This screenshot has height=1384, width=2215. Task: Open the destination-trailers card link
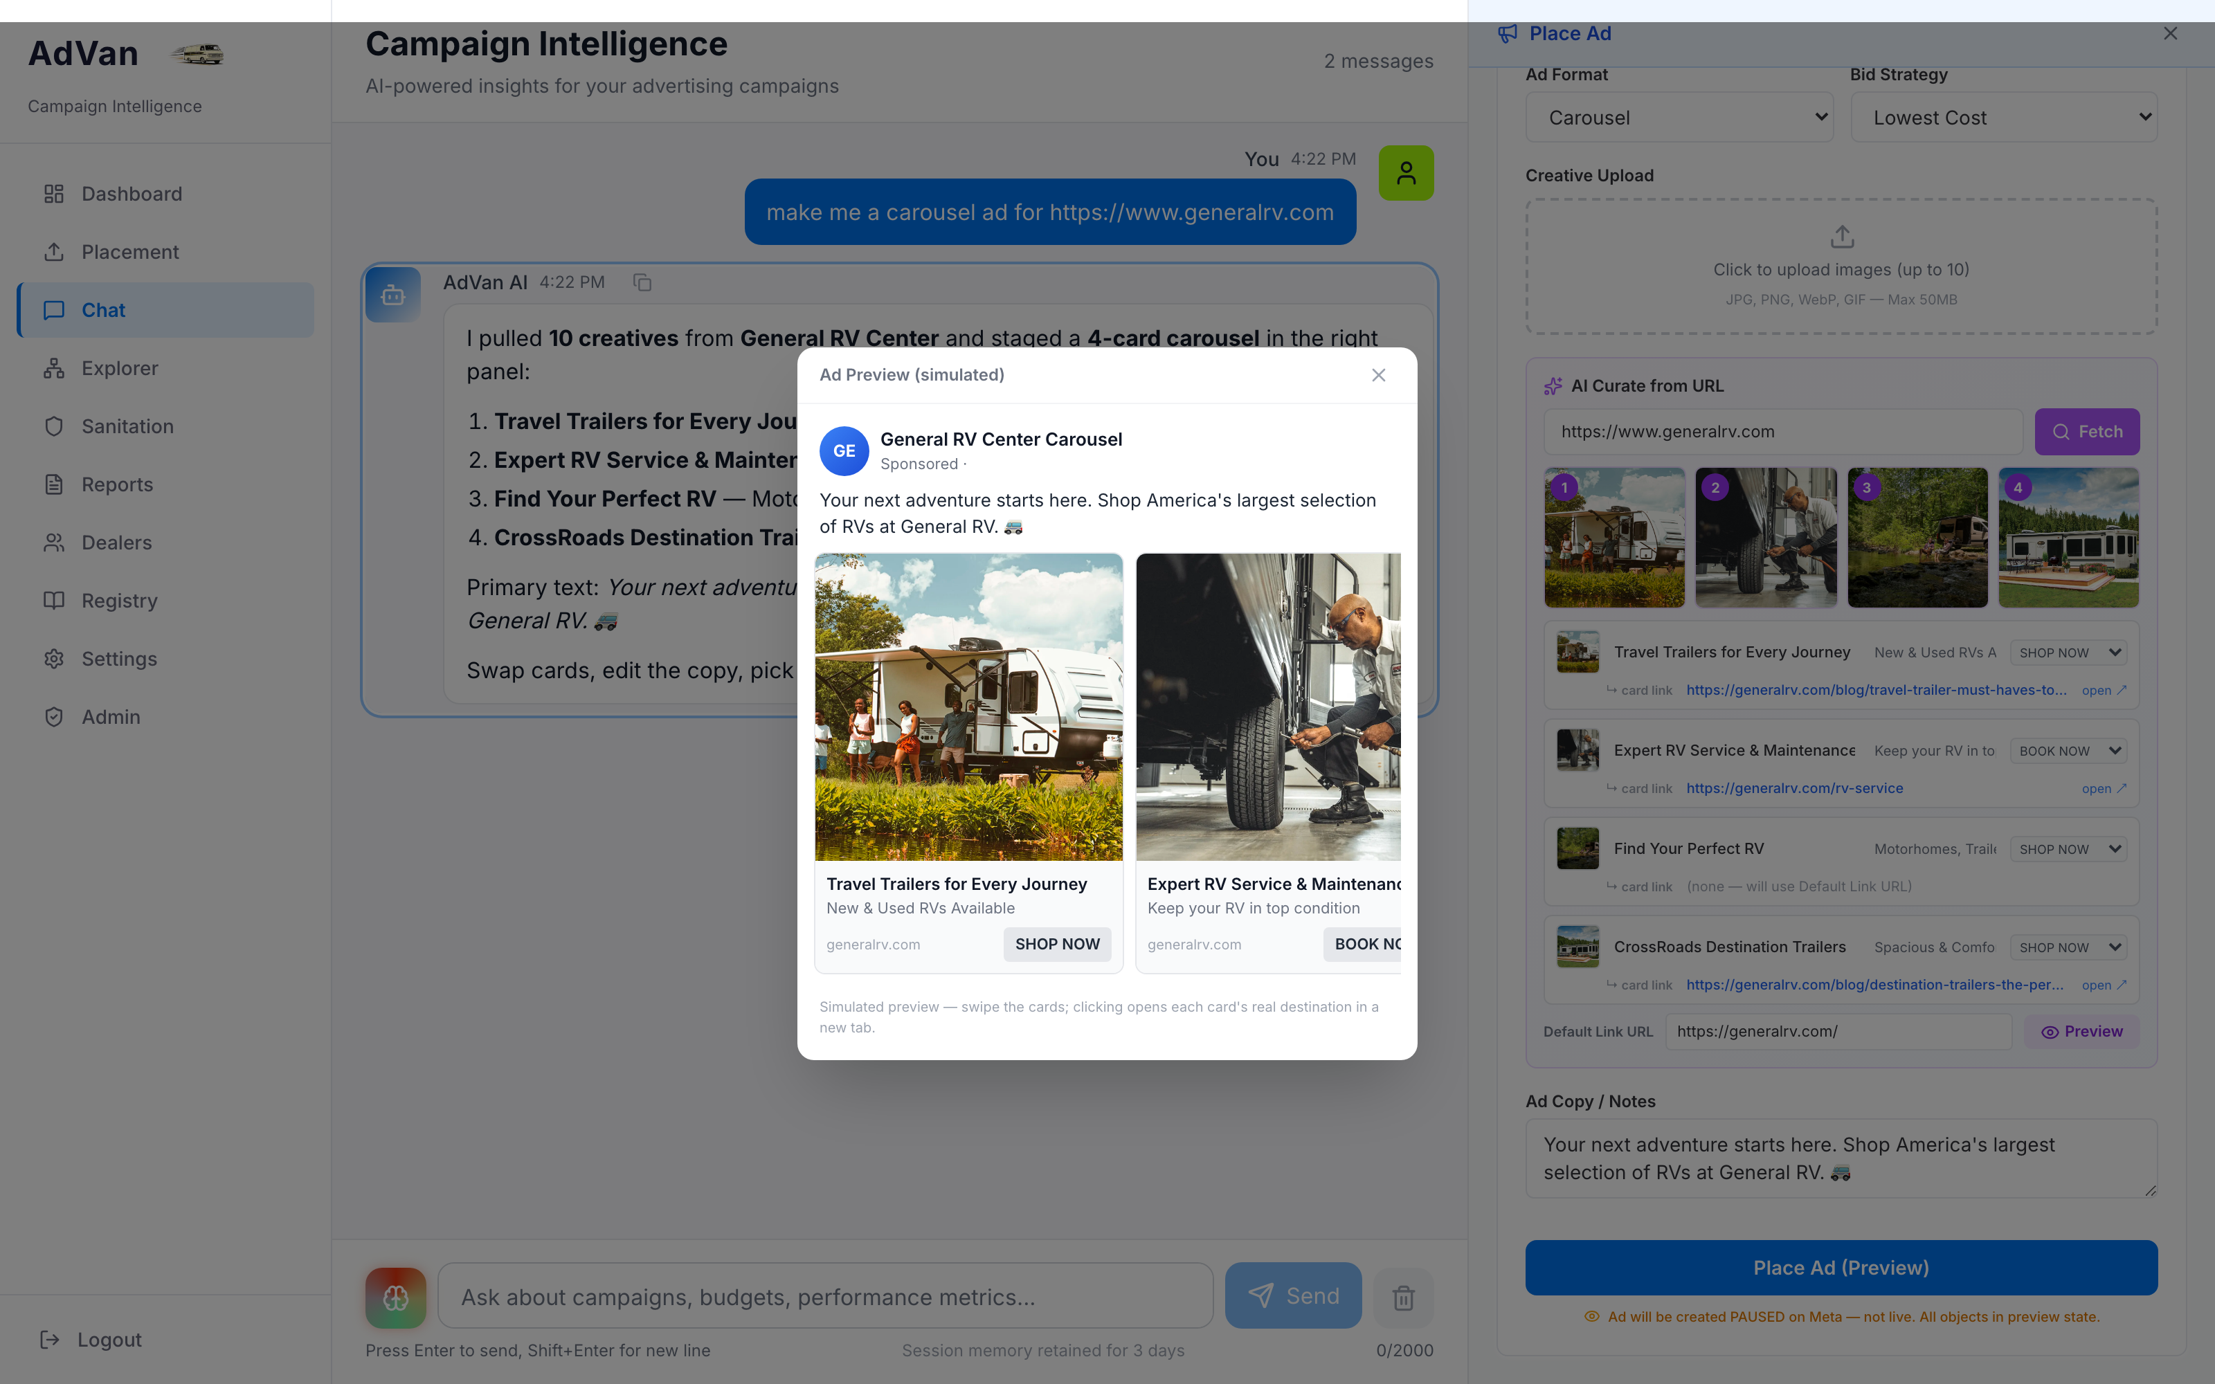pos(1874,985)
